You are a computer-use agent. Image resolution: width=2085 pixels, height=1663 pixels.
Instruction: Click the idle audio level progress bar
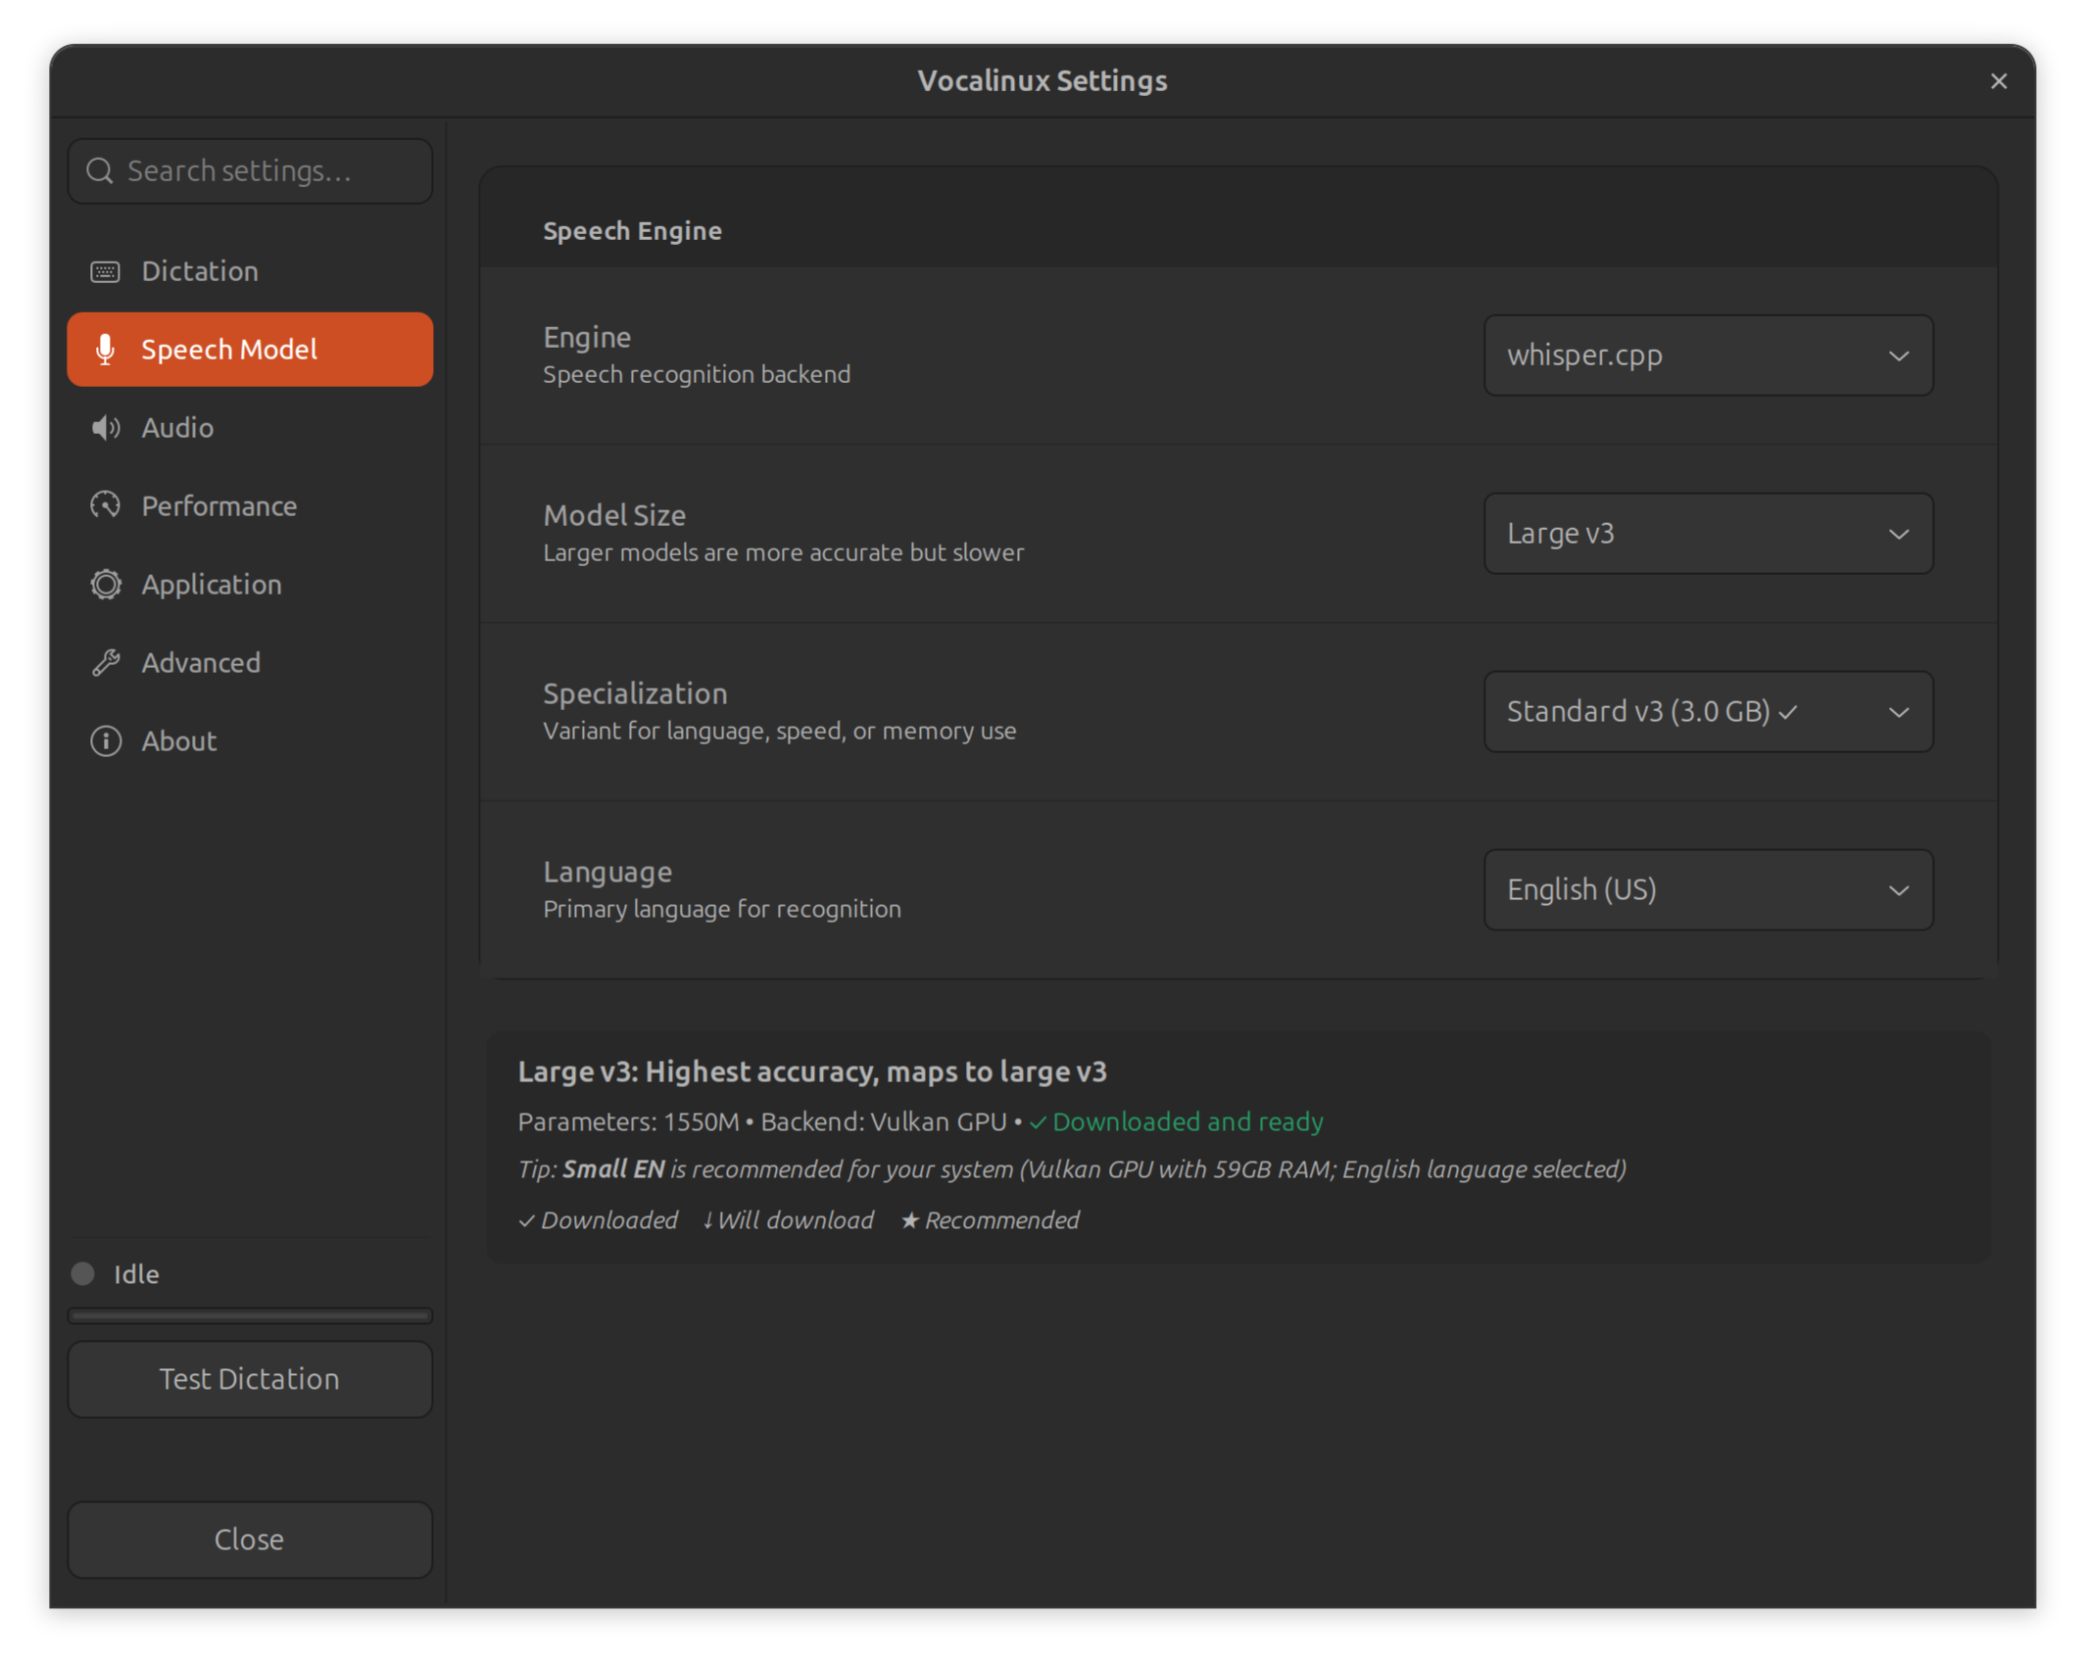(250, 1316)
